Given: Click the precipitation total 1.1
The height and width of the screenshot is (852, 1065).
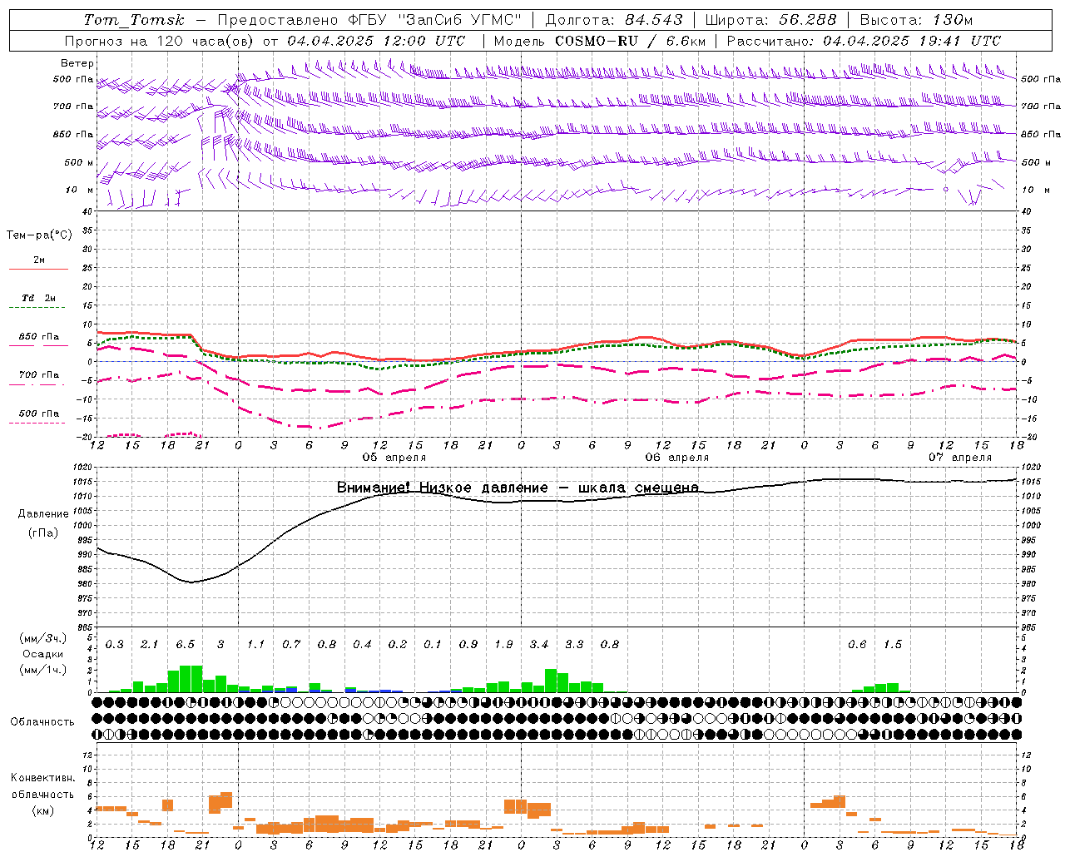Looking at the screenshot, I should pyautogui.click(x=255, y=645).
